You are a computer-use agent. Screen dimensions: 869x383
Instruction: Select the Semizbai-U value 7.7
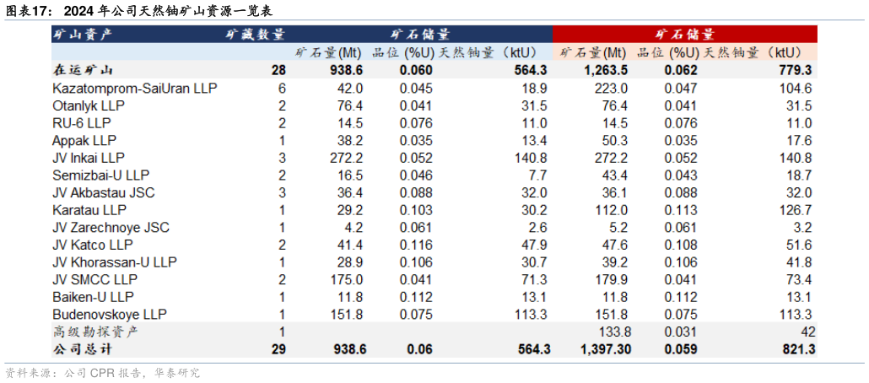point(538,175)
